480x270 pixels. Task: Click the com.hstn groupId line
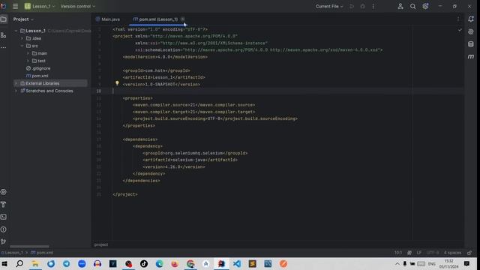pyautogui.click(x=157, y=70)
